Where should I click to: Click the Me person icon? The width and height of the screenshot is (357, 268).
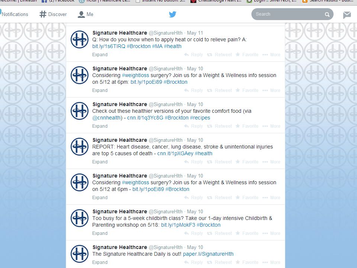click(x=81, y=15)
